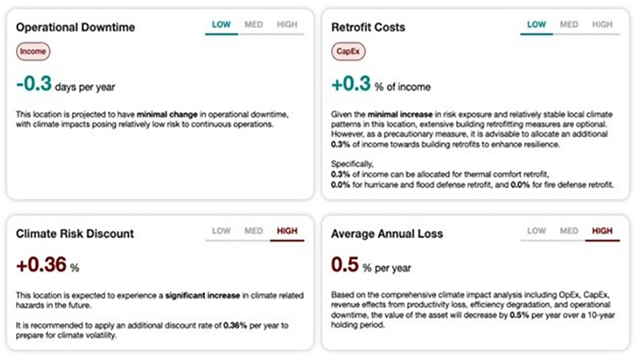639x359 pixels.
Task: Select LOW tab in Climate Risk Discount card
Action: click(x=221, y=231)
